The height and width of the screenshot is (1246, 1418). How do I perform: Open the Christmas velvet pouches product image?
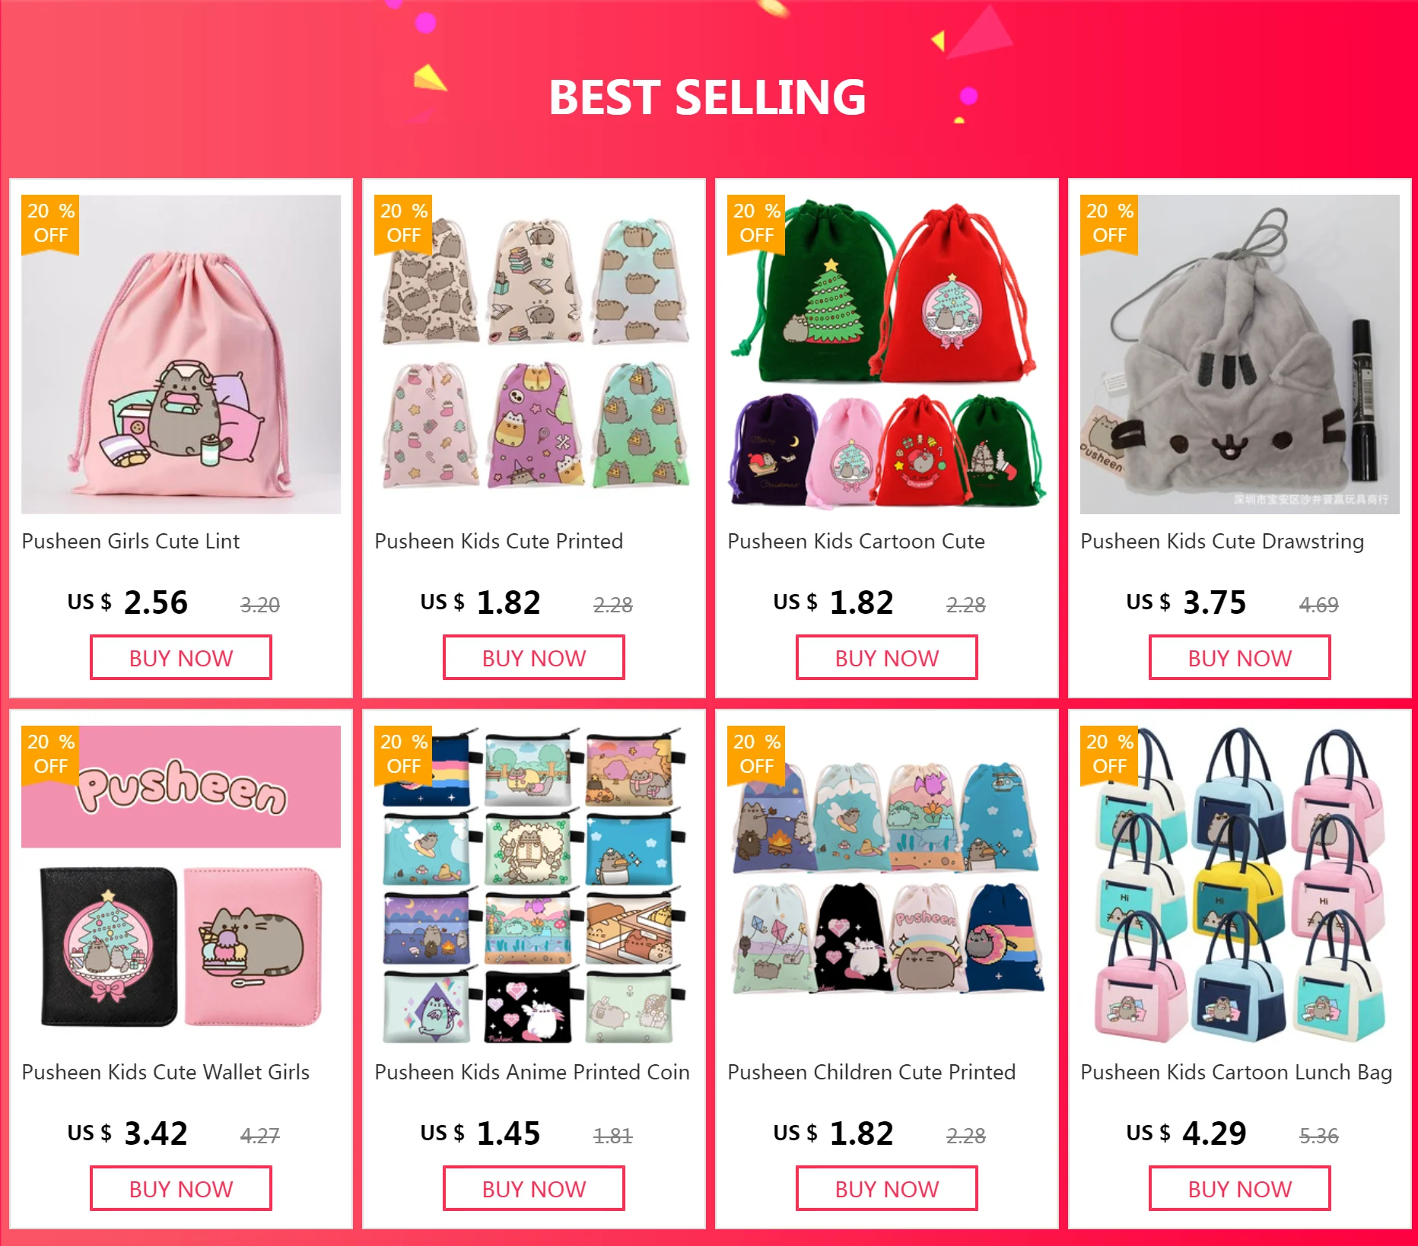887,354
